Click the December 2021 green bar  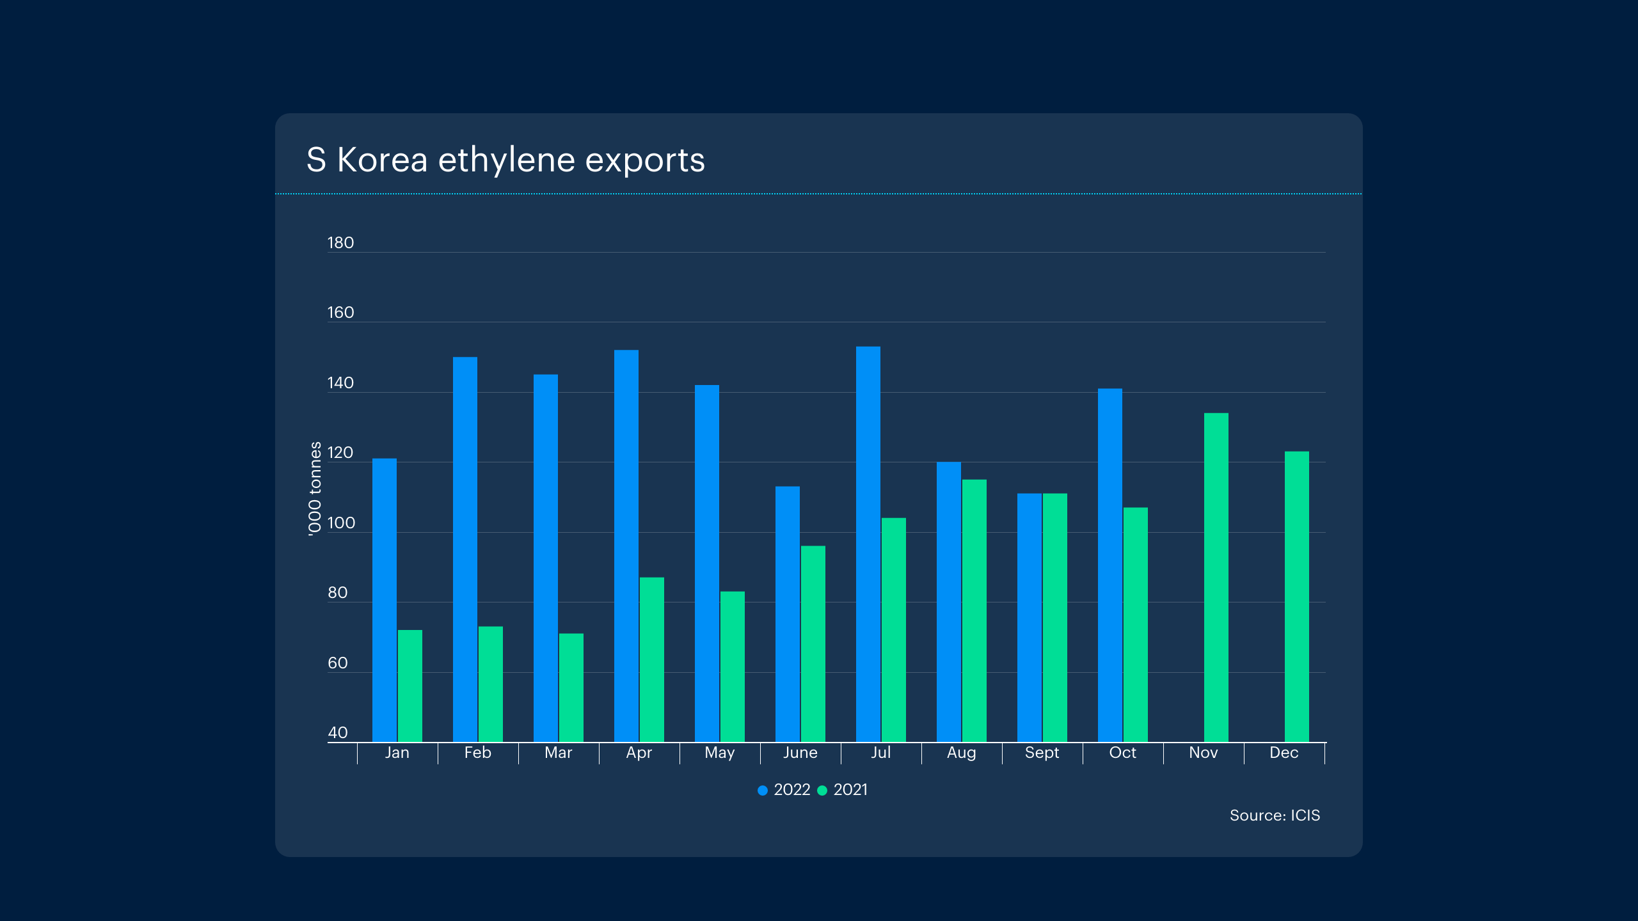click(x=1296, y=596)
